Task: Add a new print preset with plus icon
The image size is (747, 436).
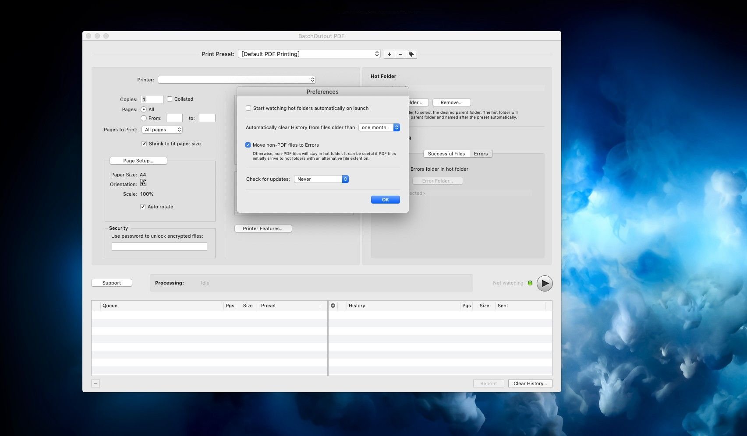Action: click(x=389, y=54)
